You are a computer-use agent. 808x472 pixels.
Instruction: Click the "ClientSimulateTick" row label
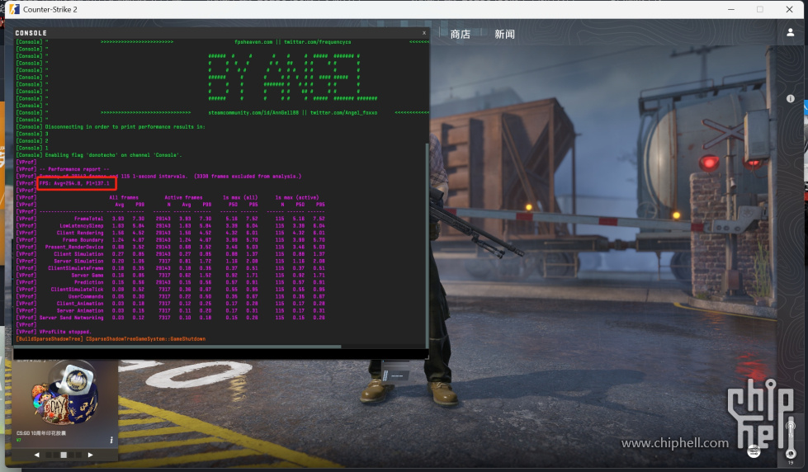[77, 290]
